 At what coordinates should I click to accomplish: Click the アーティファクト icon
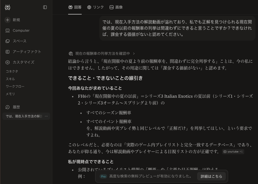point(8,52)
